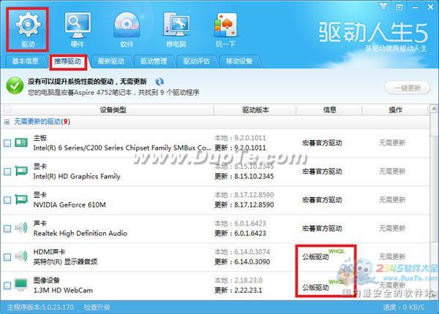Open the 软件 disc section
This screenshot has width=439, height=314.
click(x=127, y=29)
